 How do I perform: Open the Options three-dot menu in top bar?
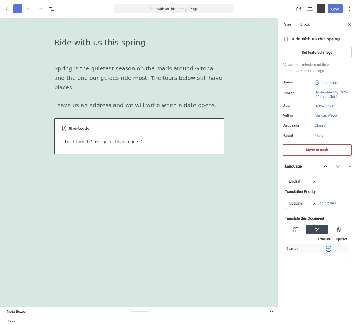pos(349,9)
